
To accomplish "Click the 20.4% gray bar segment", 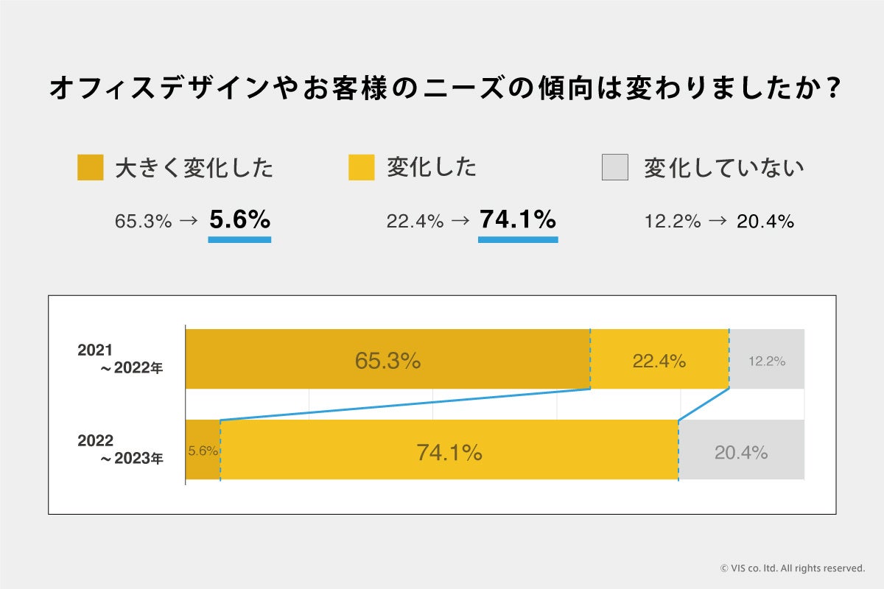I will tap(740, 450).
